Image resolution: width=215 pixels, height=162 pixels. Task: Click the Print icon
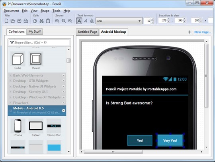[x=26, y=21]
